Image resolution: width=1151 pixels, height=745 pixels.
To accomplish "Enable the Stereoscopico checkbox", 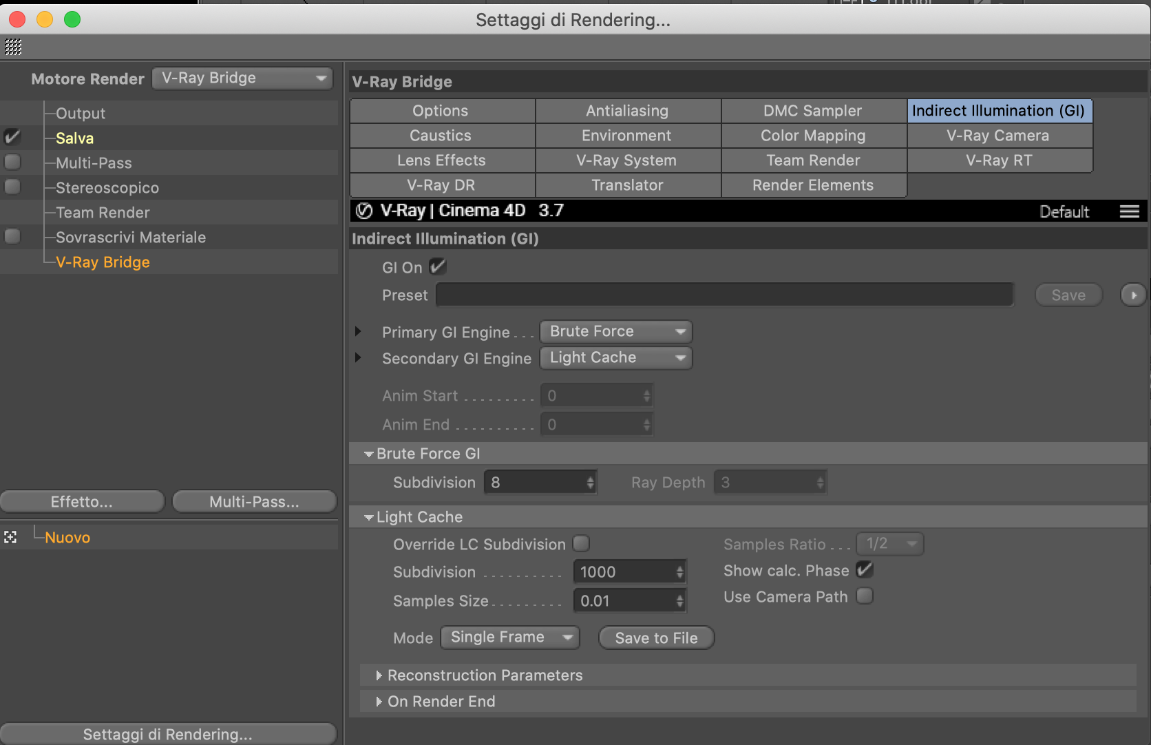I will click(12, 187).
